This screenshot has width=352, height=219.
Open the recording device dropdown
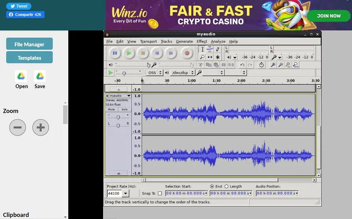pyautogui.click(x=213, y=73)
